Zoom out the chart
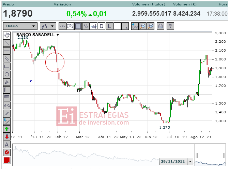Screen dimensions: 229x169 (143, 26)
